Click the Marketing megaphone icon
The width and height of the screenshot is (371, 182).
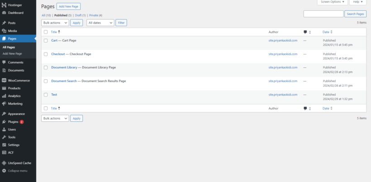click(4, 104)
